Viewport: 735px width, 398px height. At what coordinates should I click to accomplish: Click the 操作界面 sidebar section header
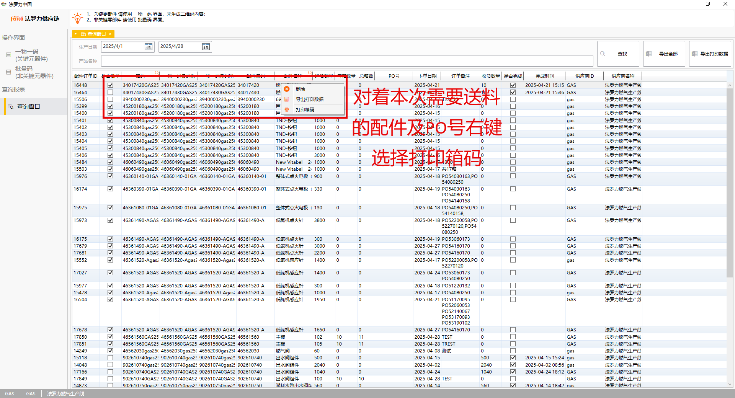click(13, 38)
